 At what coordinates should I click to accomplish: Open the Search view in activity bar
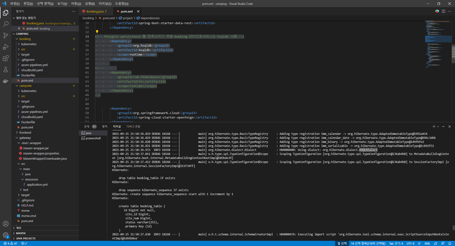coord(5,24)
